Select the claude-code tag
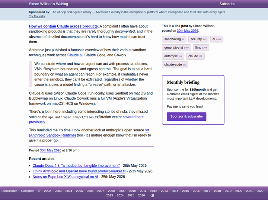268x201 pixels. 175,65
